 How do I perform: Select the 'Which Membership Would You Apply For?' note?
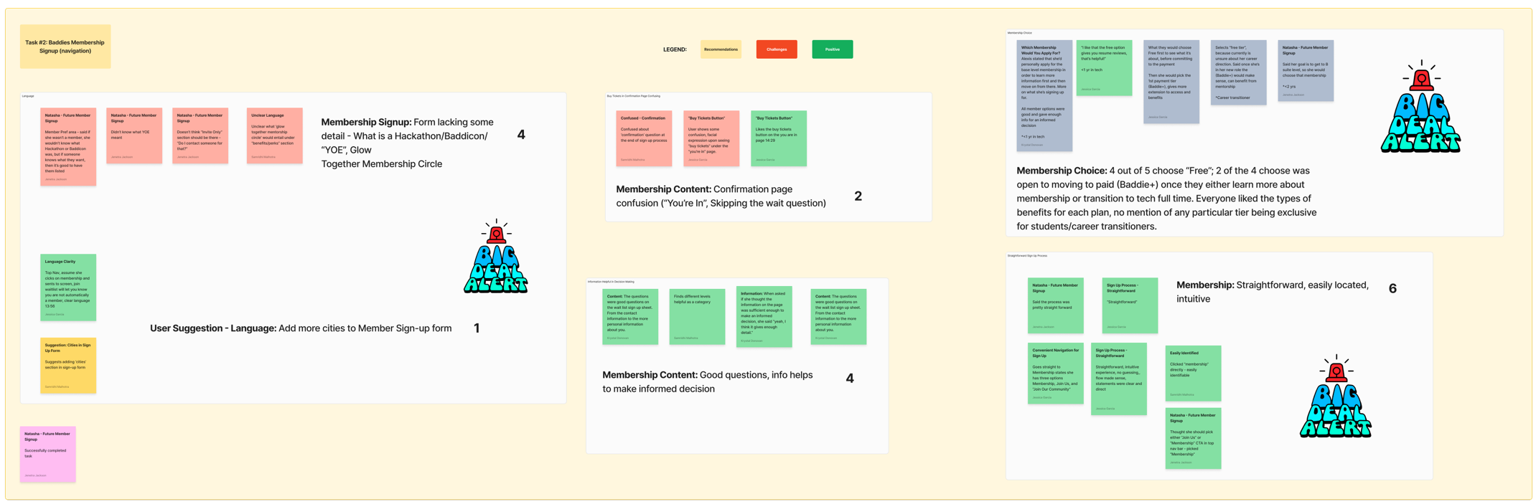[x=1044, y=95]
